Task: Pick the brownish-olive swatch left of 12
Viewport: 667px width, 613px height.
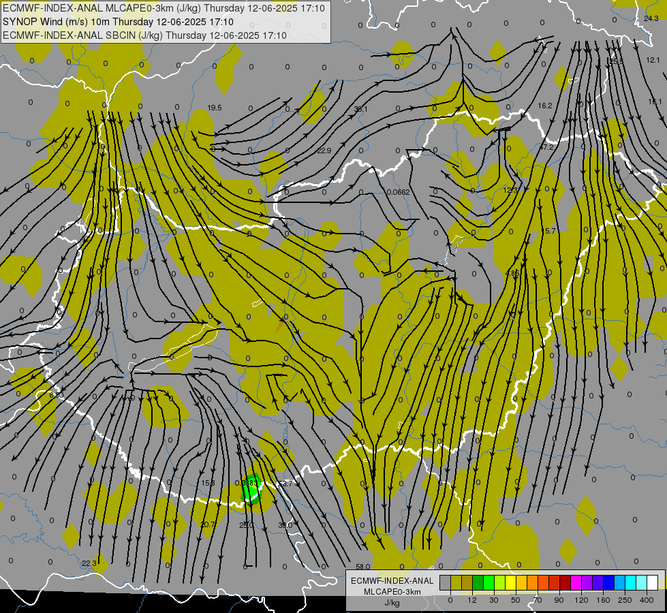Action: [x=467, y=582]
